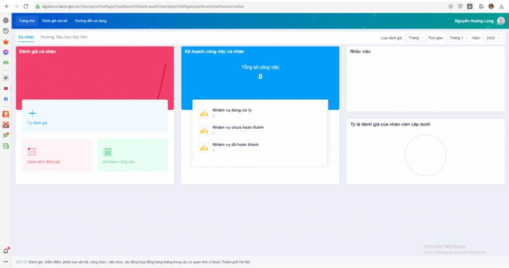
Task: Open Messenger from the browser sidebar
Action: pos(6,52)
